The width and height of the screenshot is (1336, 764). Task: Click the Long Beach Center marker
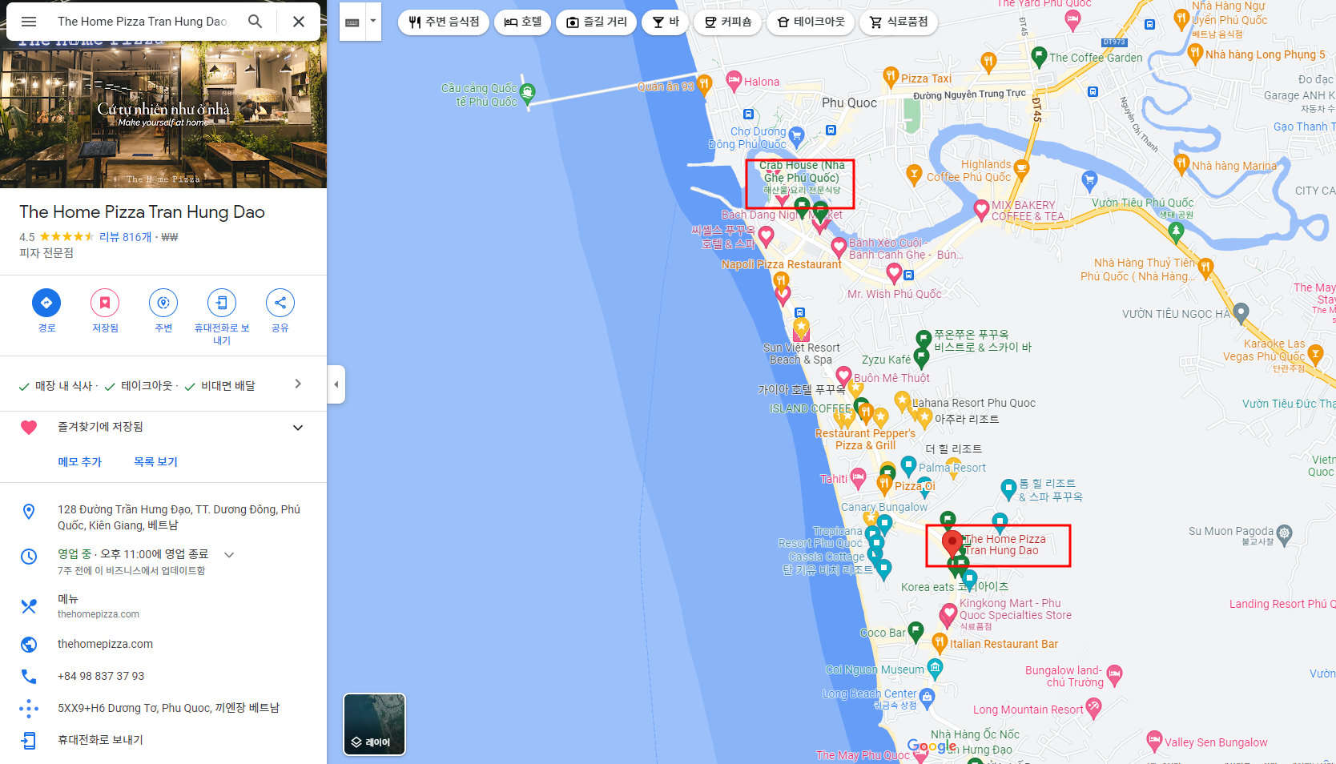927,697
